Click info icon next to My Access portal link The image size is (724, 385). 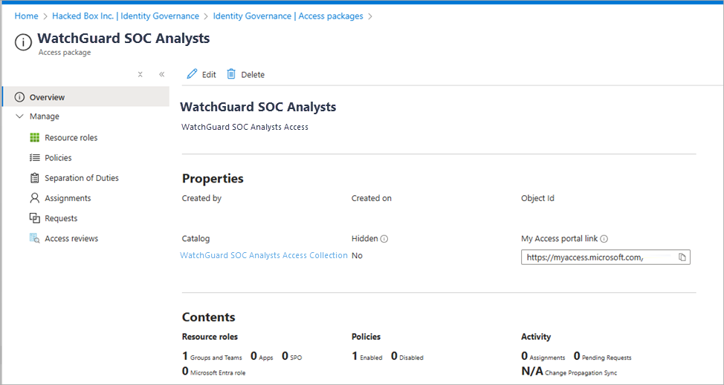(x=604, y=239)
